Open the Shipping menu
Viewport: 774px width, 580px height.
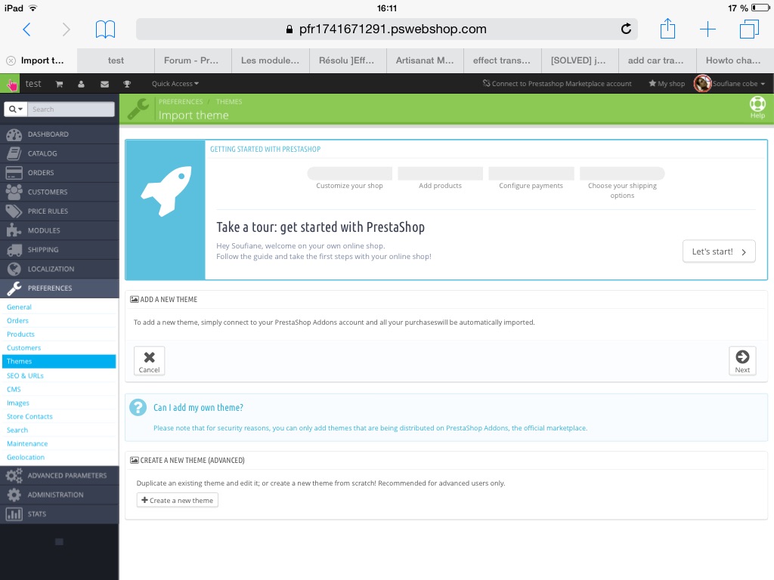coord(59,249)
